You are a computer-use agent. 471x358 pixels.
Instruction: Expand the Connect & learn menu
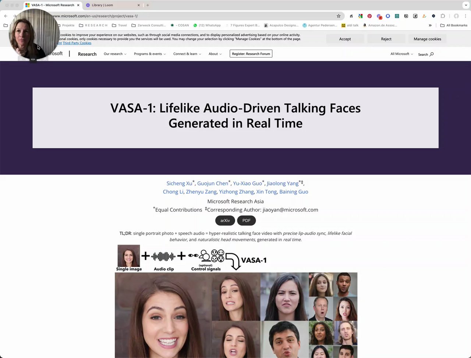pyautogui.click(x=187, y=54)
